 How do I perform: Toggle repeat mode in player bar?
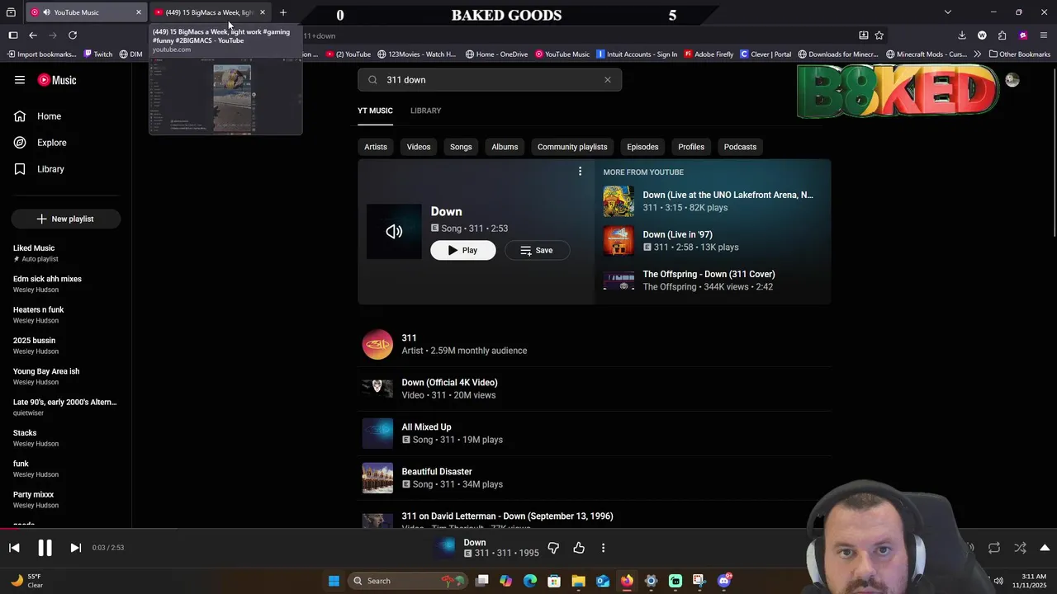click(994, 548)
